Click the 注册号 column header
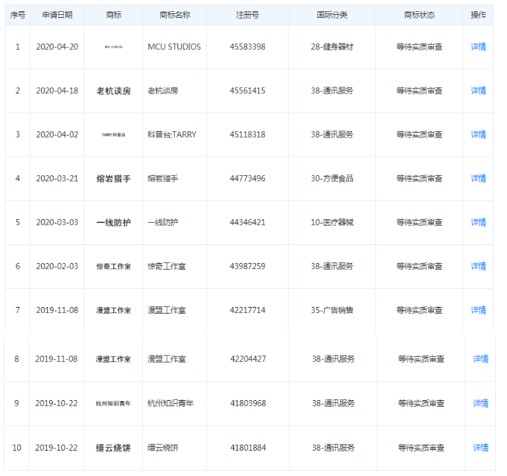 pyautogui.click(x=247, y=15)
